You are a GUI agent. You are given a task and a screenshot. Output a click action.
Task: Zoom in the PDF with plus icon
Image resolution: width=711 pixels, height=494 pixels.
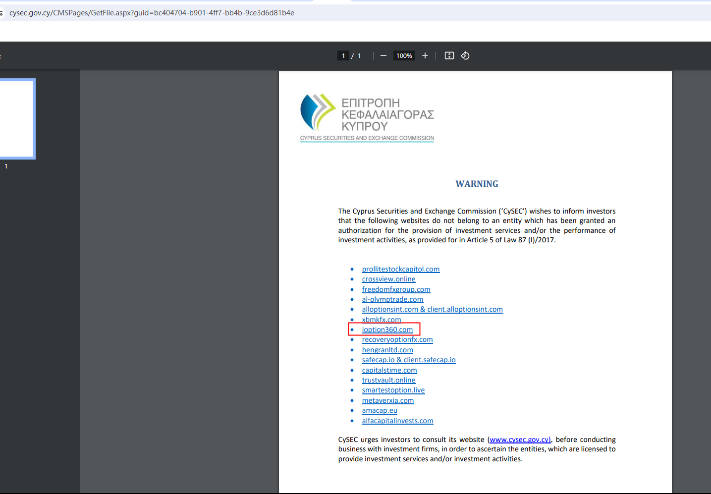(425, 56)
